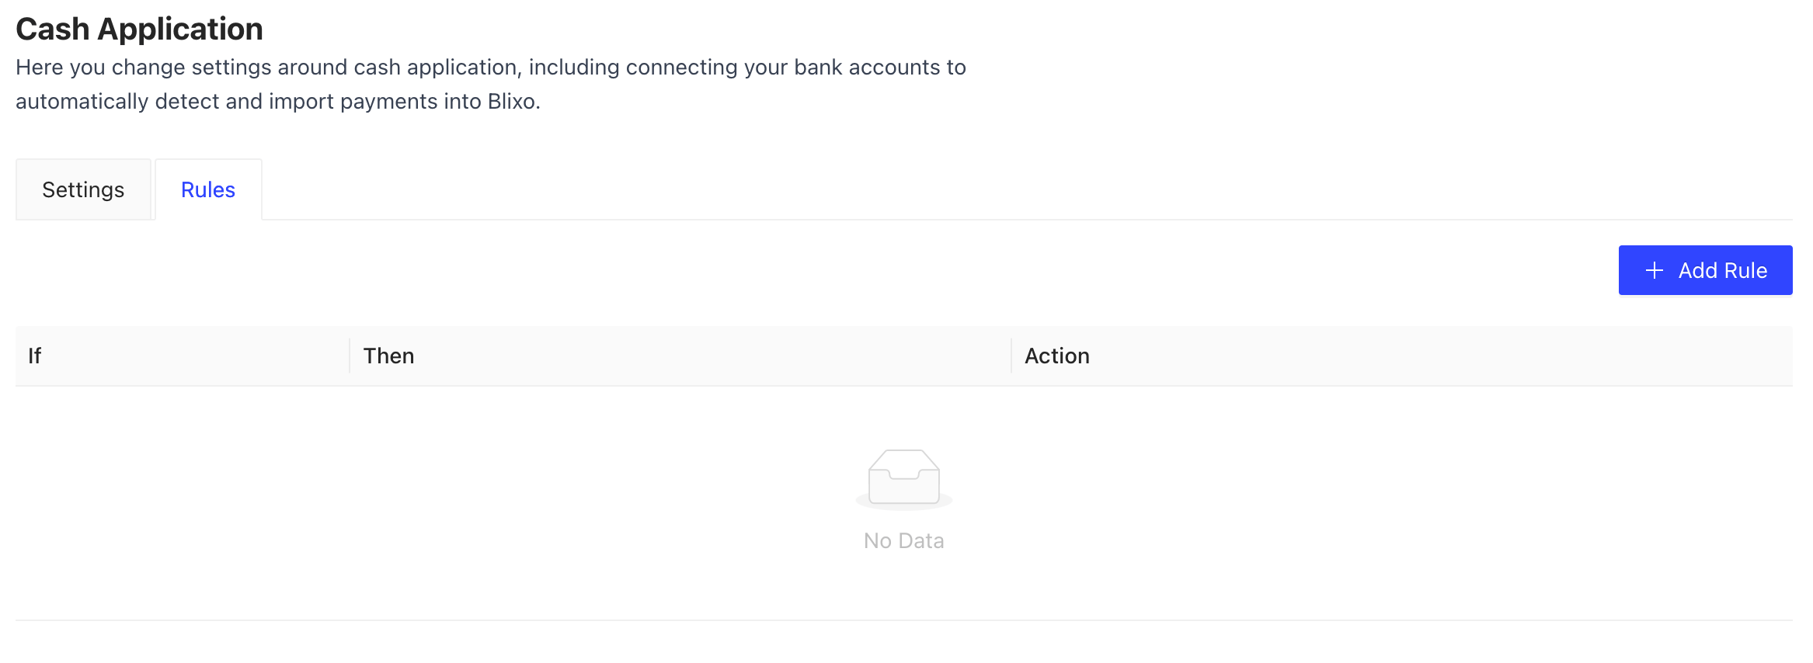The height and width of the screenshot is (663, 1813).
Task: Switch to the Settings tab
Action: pos(83,190)
